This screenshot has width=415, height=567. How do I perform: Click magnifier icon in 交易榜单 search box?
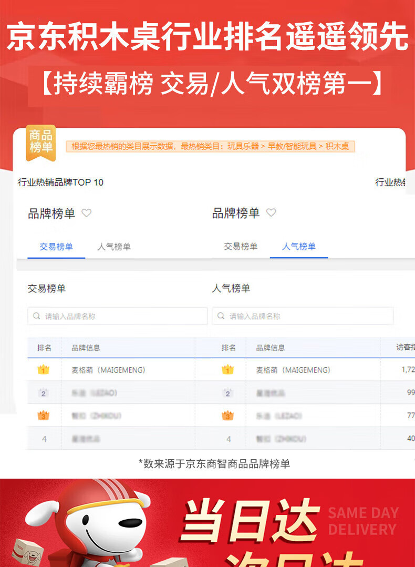pyautogui.click(x=36, y=316)
